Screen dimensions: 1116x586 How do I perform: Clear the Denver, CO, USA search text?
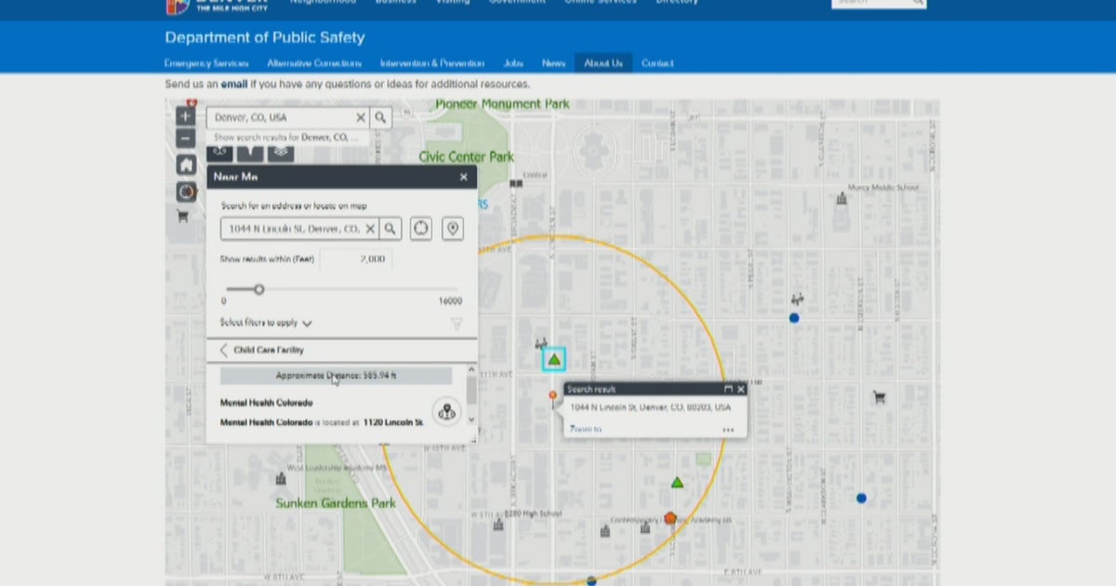[x=361, y=118]
